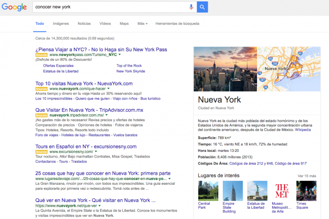The width and height of the screenshot is (329, 219).
Task: Activate voice search microphone icon
Action: click(191, 7)
